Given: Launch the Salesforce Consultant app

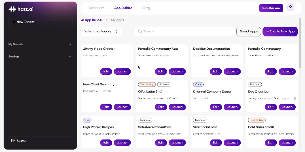Looking at the screenshot, I should click(177, 142).
